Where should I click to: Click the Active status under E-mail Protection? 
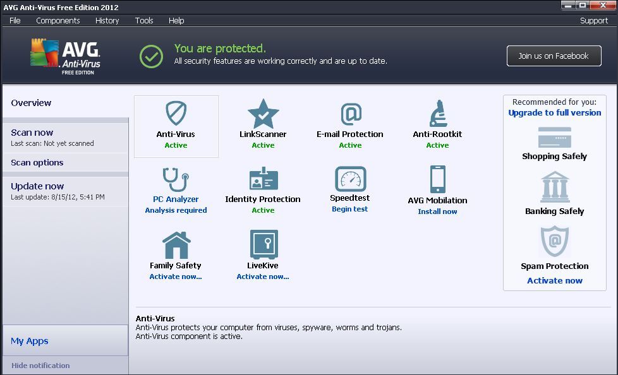(x=350, y=145)
